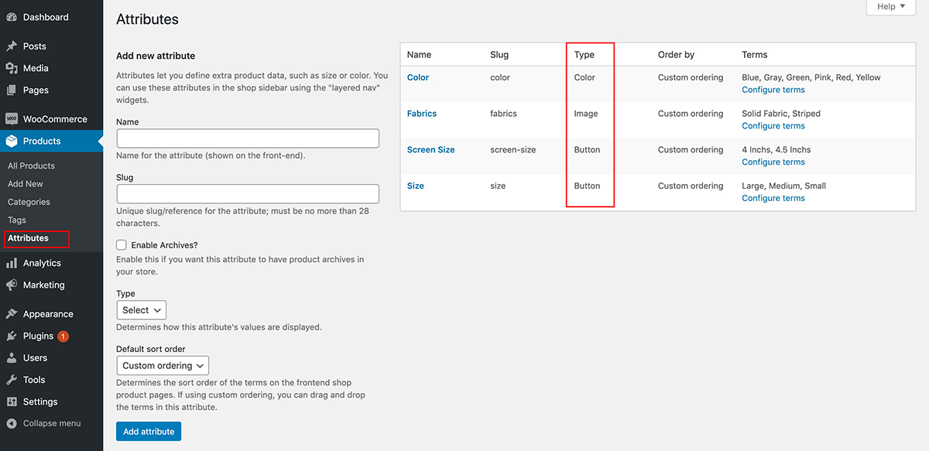Open the Default sort order dropdown
Screen dimensions: 929x451
(x=163, y=365)
